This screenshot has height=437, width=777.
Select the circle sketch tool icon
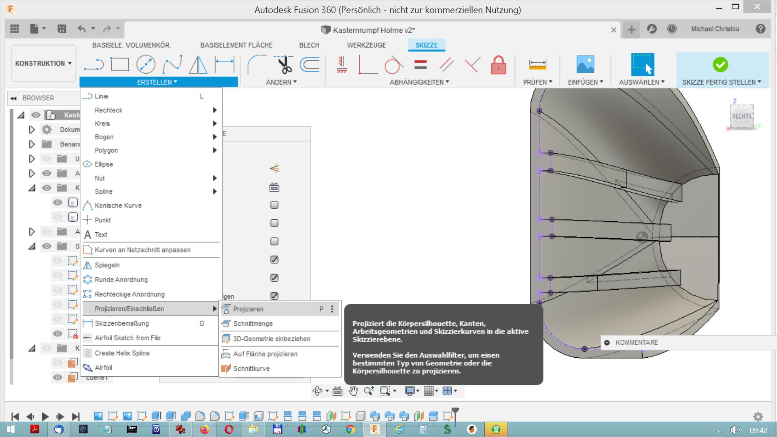click(x=146, y=65)
